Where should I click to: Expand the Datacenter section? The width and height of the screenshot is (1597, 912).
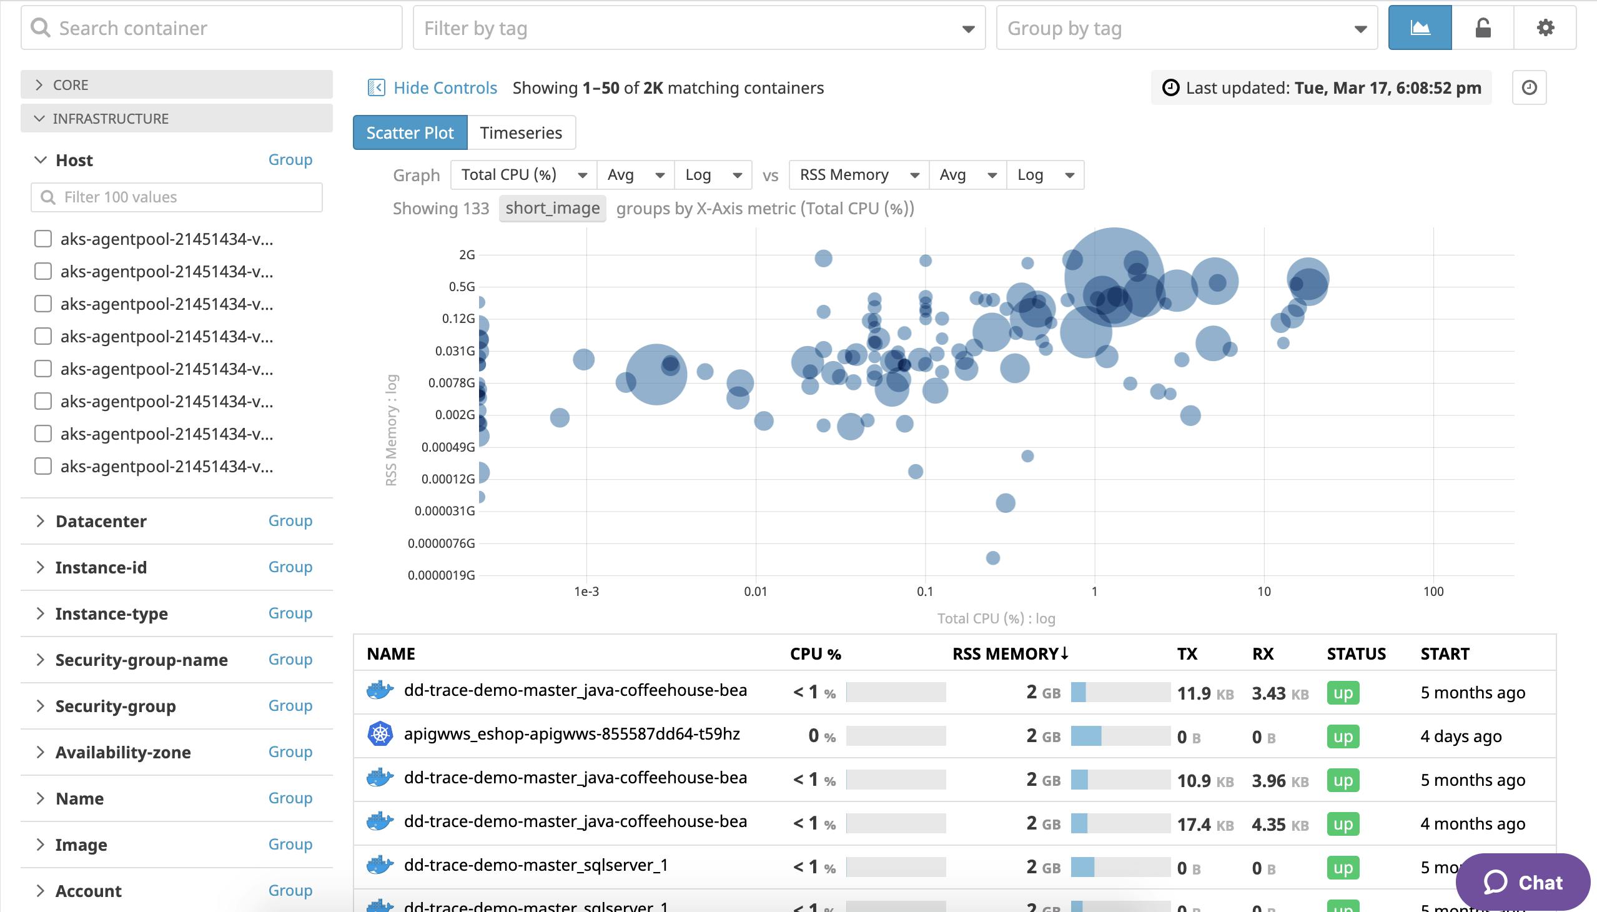(101, 520)
